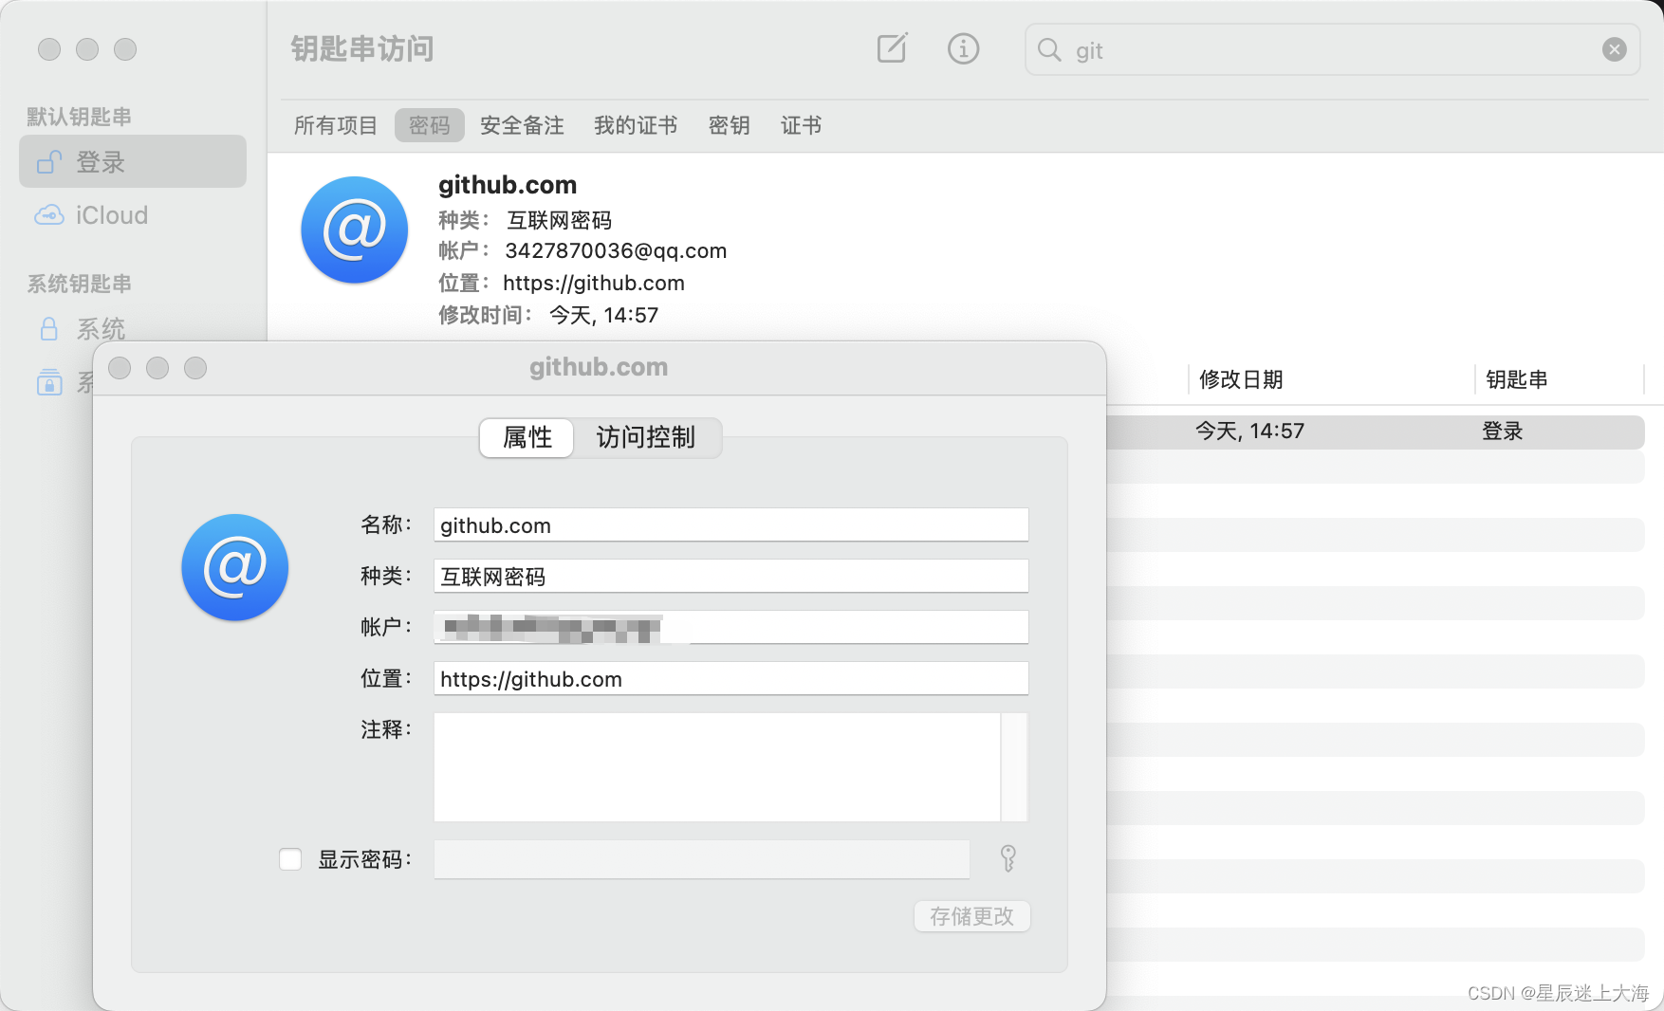Screen dimensions: 1664x1011
Task: Click the key icon next to password field
Action: [x=1008, y=858]
